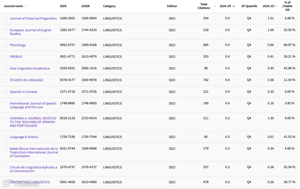The width and height of the screenshot is (300, 189).
Task: Open STUDIES IN LANGUAGE link
Action: (x=26, y=80)
